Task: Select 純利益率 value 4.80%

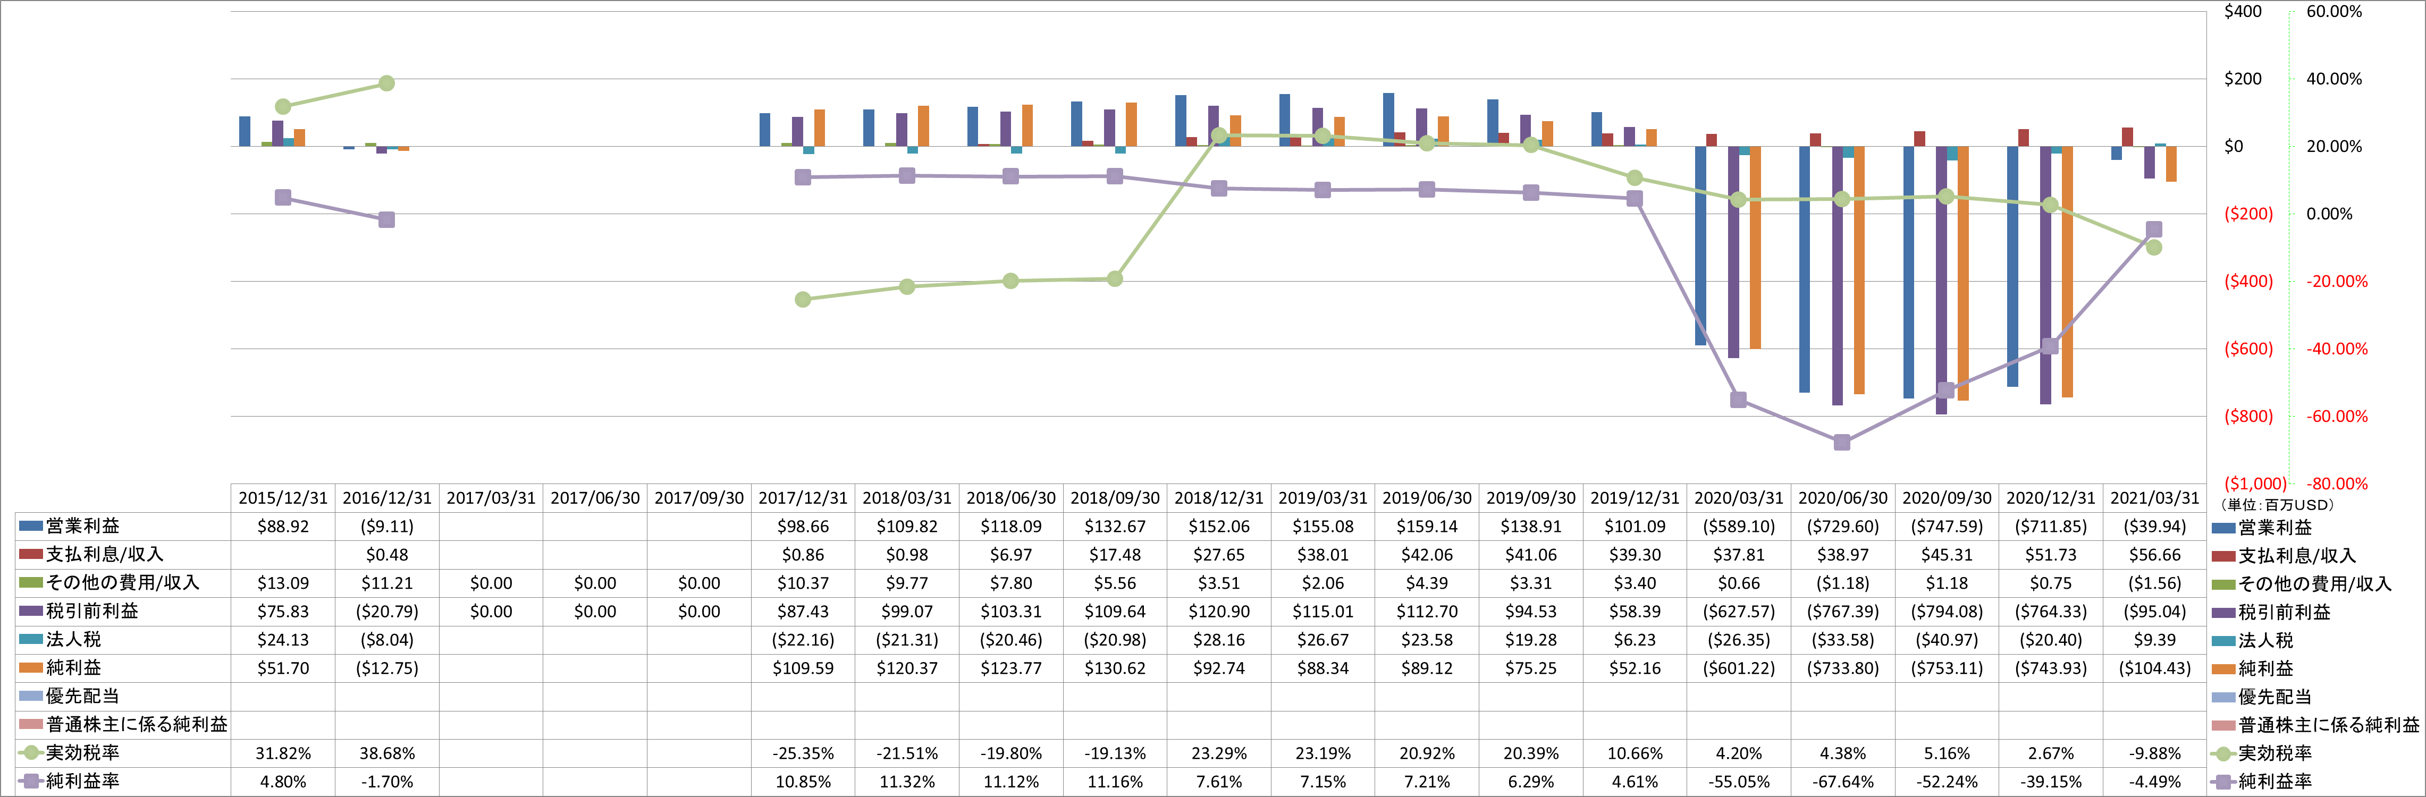Action: [283, 782]
